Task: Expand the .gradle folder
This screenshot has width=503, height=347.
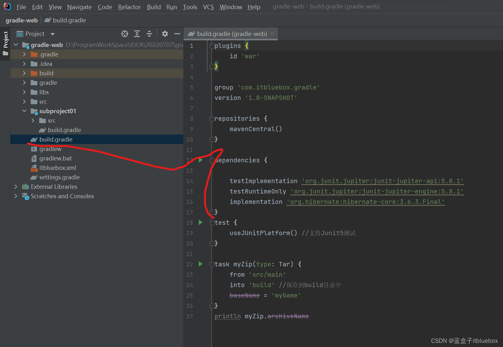Action: [24, 54]
